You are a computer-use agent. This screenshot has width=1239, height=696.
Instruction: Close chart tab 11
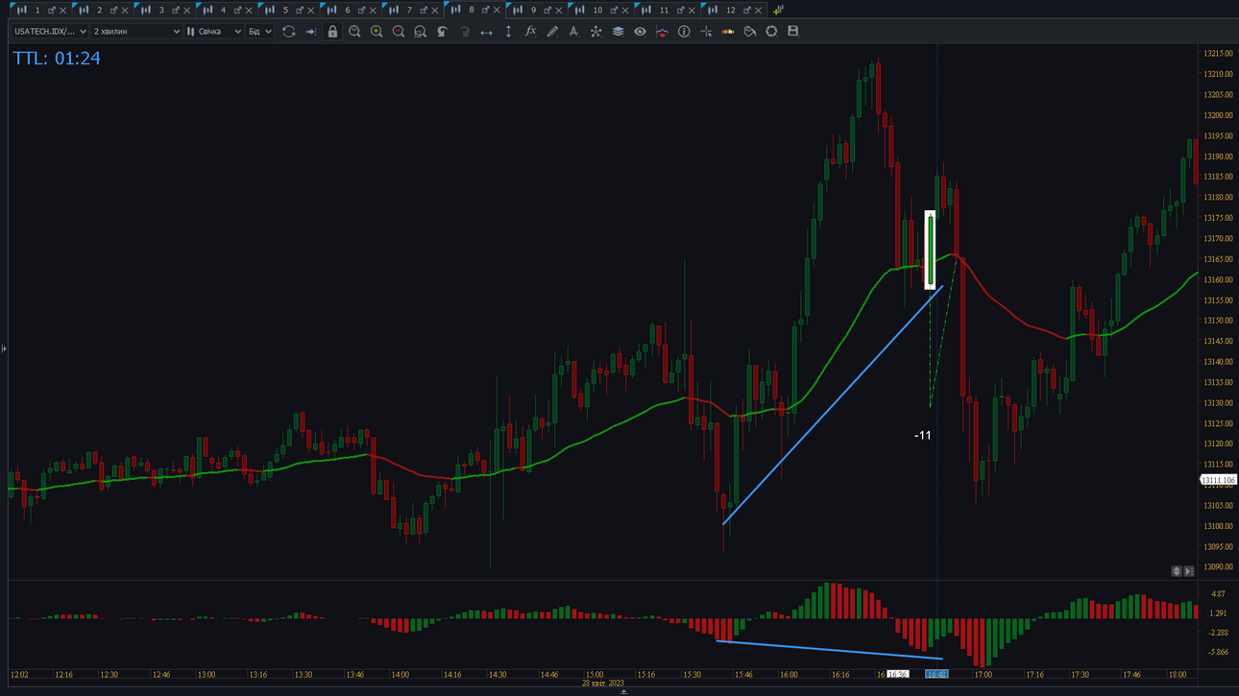[692, 11]
